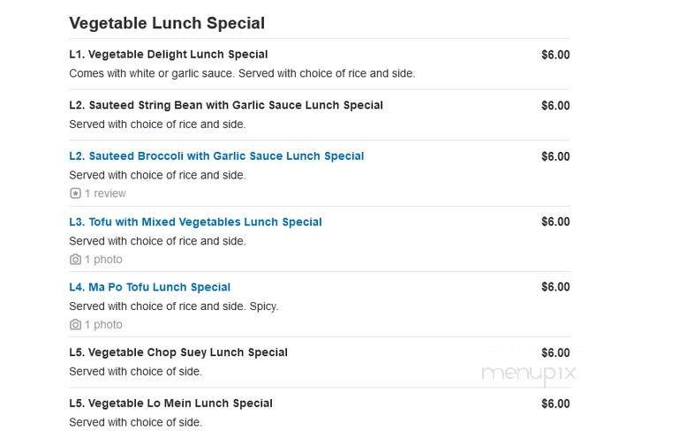
Task: Click the Vegetable Lunch Special heading
Action: tap(166, 23)
